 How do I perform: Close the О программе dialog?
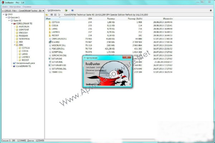[127, 57]
